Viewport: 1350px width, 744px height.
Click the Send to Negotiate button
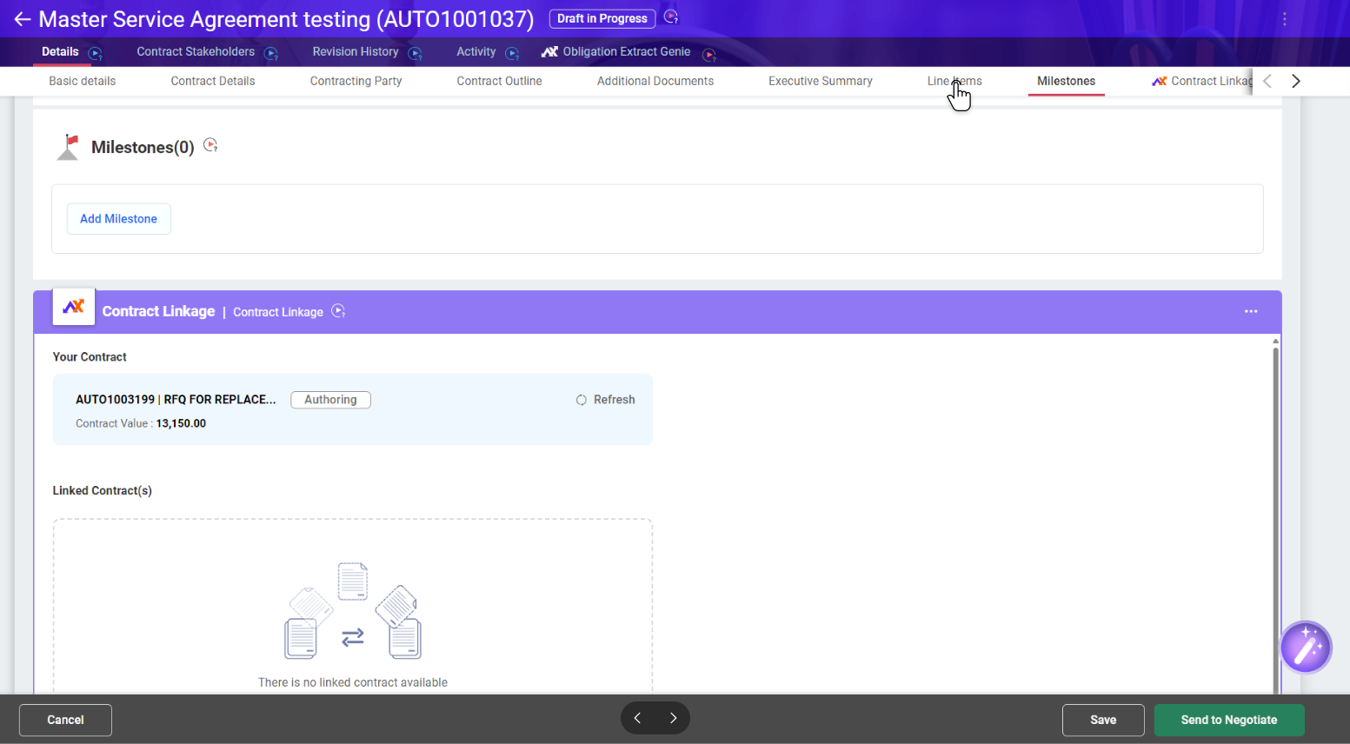(x=1228, y=720)
